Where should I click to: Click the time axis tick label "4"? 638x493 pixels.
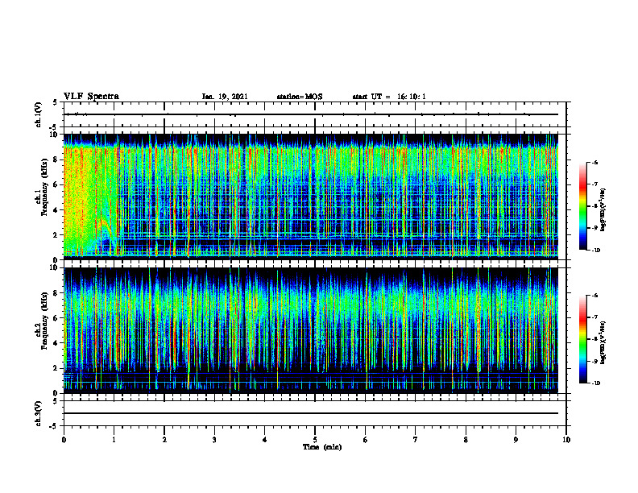pyautogui.click(x=264, y=440)
